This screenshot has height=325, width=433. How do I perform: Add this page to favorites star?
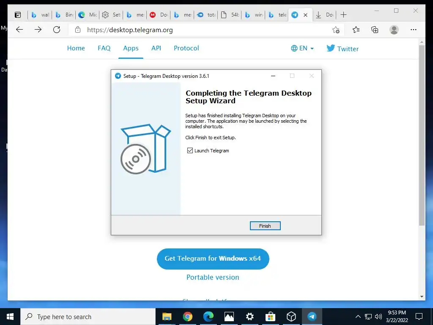pos(336,30)
